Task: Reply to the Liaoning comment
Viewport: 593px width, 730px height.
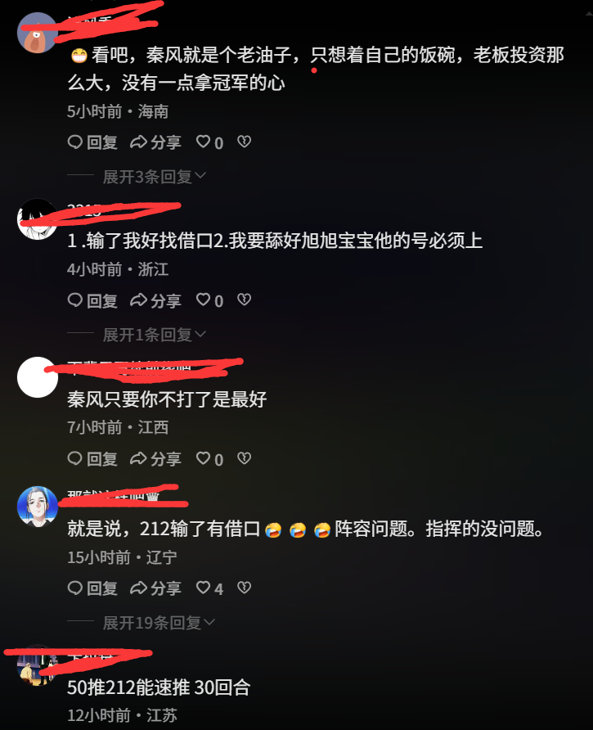Action: 92,588
